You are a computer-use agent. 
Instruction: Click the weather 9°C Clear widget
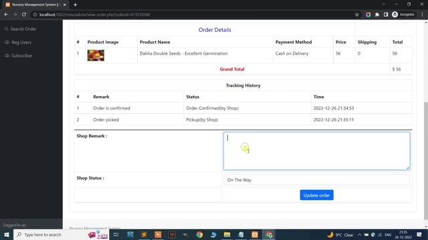click(x=340, y=235)
